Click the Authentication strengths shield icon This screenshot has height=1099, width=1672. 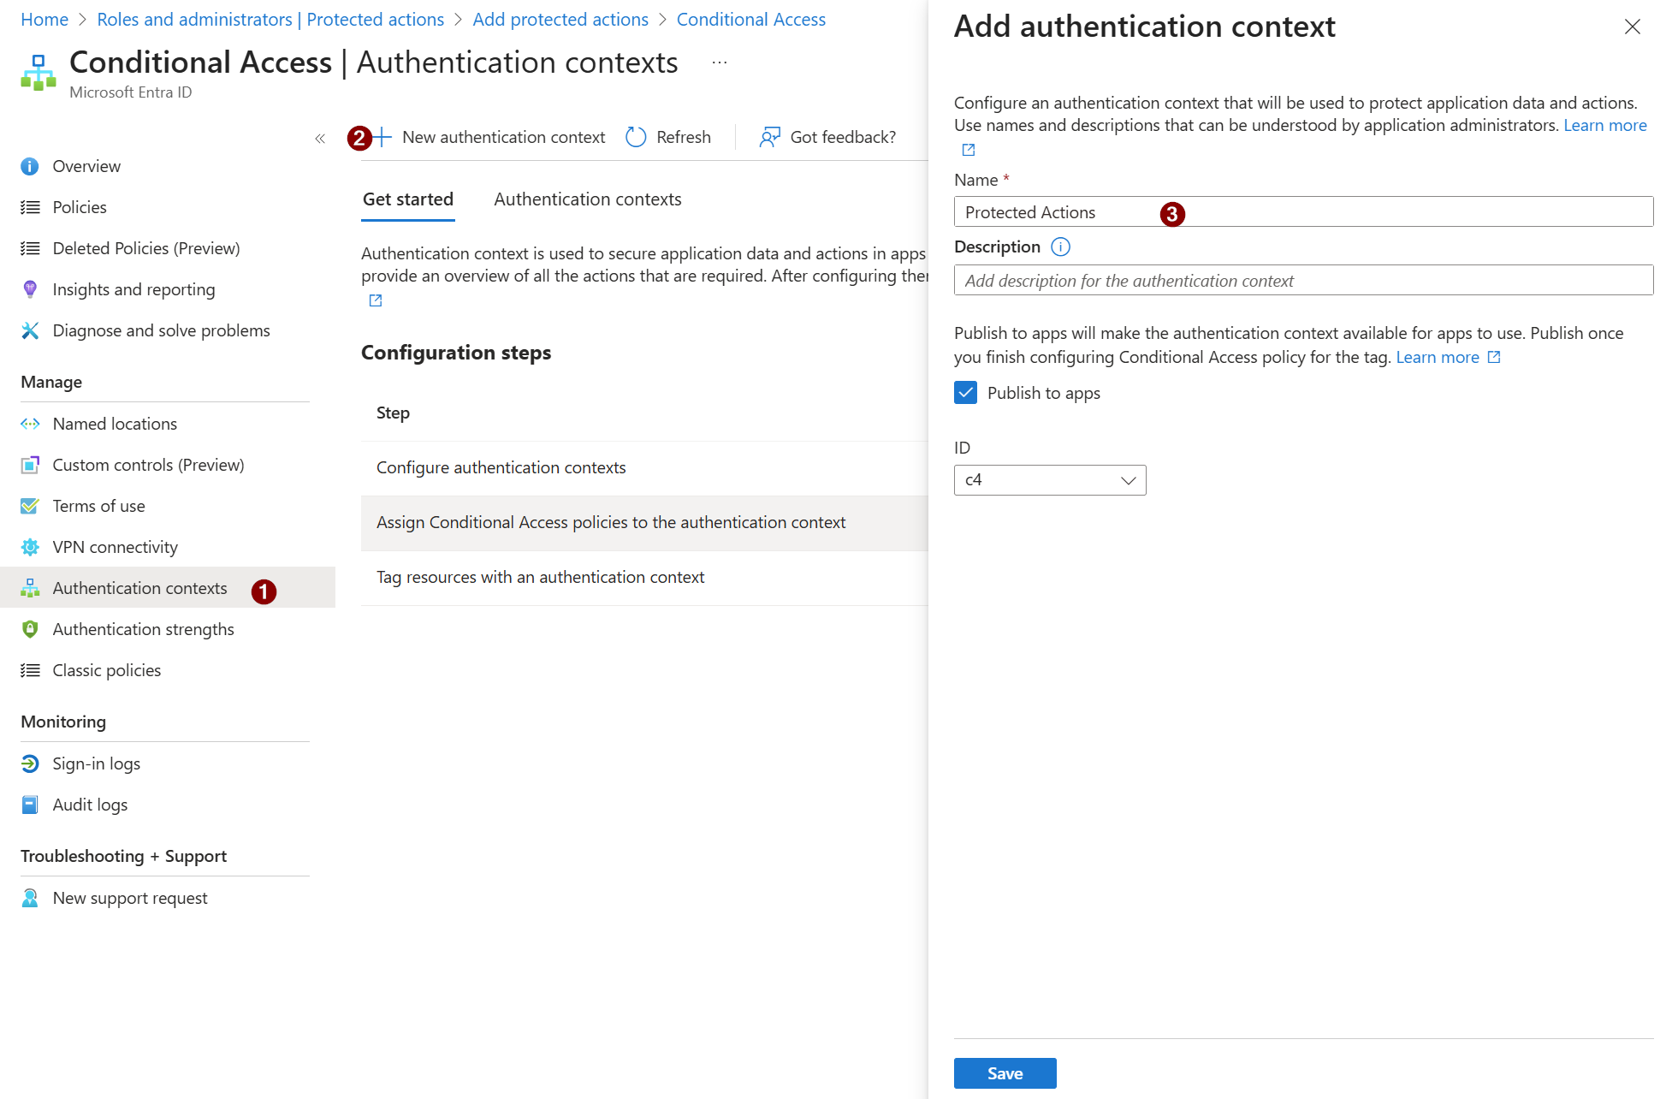30,629
